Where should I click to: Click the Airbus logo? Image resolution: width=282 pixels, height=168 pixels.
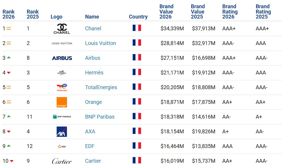[x=62, y=58]
